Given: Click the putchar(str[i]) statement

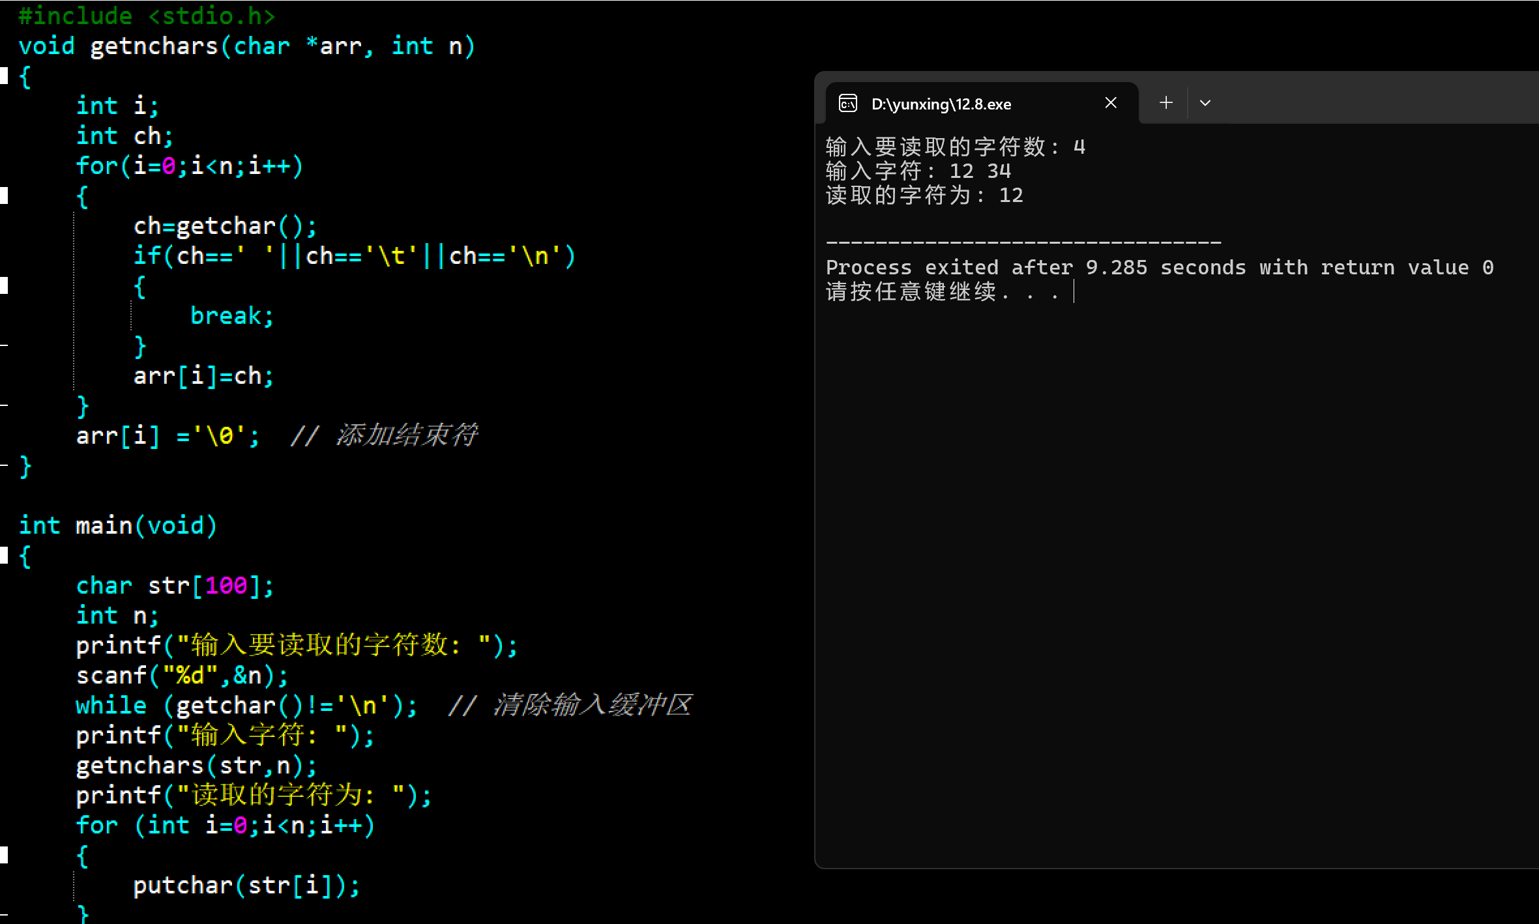Looking at the screenshot, I should pos(246,885).
